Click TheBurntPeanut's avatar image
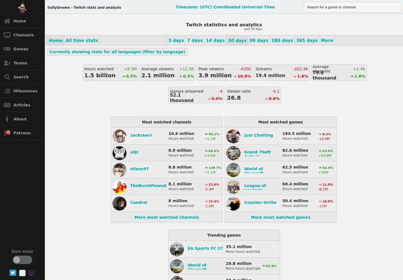The height and width of the screenshot is (280, 403). [x=120, y=187]
